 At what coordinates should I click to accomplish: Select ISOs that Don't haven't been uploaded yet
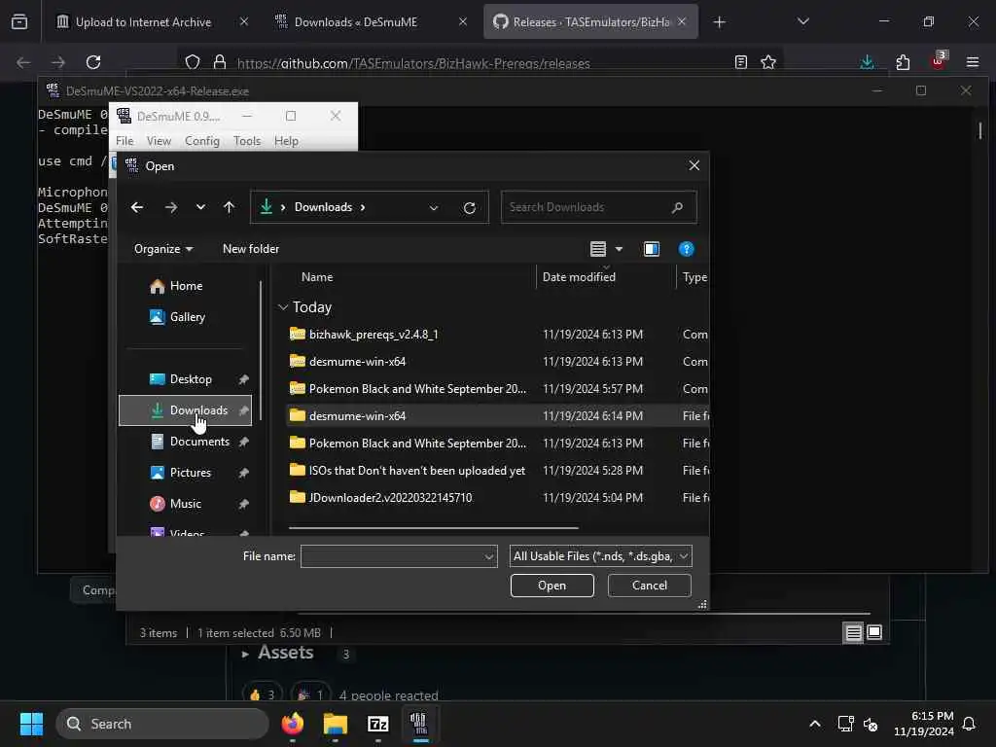pos(495,471)
